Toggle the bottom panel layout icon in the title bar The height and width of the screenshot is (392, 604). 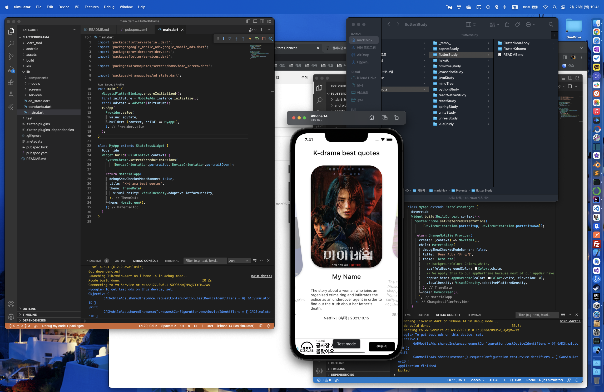(x=255, y=21)
